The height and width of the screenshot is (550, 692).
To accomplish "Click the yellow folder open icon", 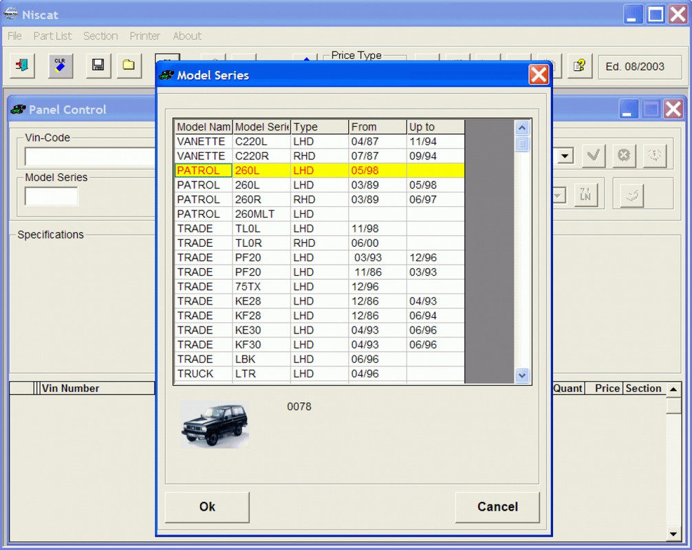I will click(x=129, y=66).
